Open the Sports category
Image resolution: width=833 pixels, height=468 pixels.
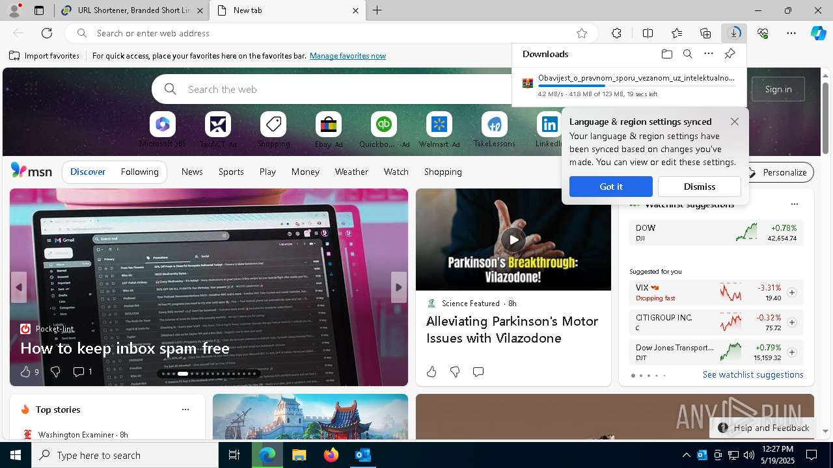tap(231, 172)
